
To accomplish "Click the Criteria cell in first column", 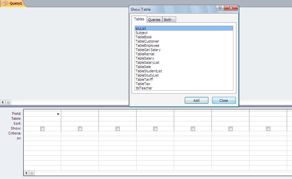I will 42,134.
